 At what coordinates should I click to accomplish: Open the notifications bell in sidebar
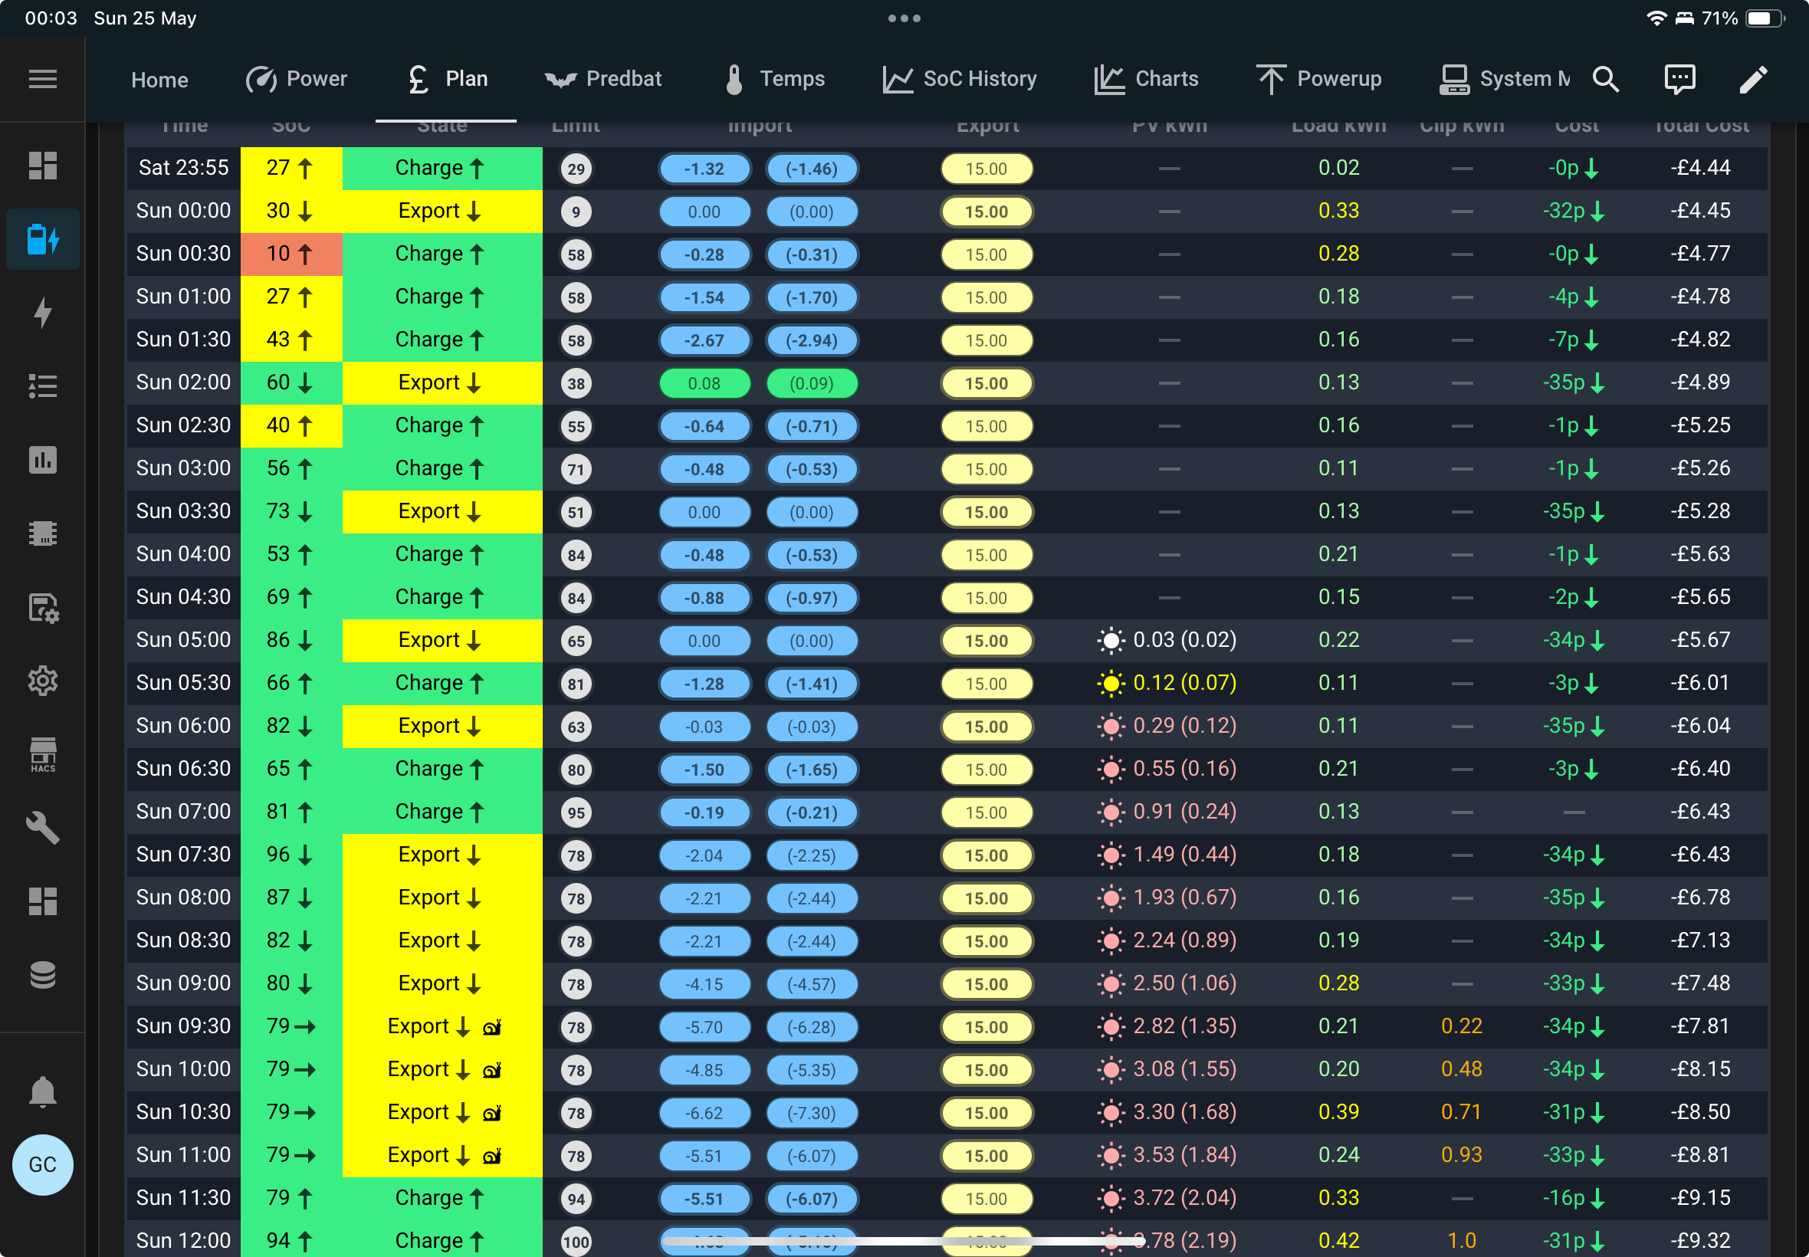[42, 1091]
